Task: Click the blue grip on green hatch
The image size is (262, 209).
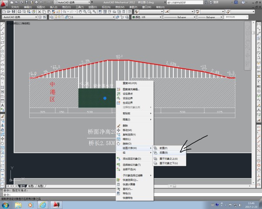Action: click(x=105, y=98)
